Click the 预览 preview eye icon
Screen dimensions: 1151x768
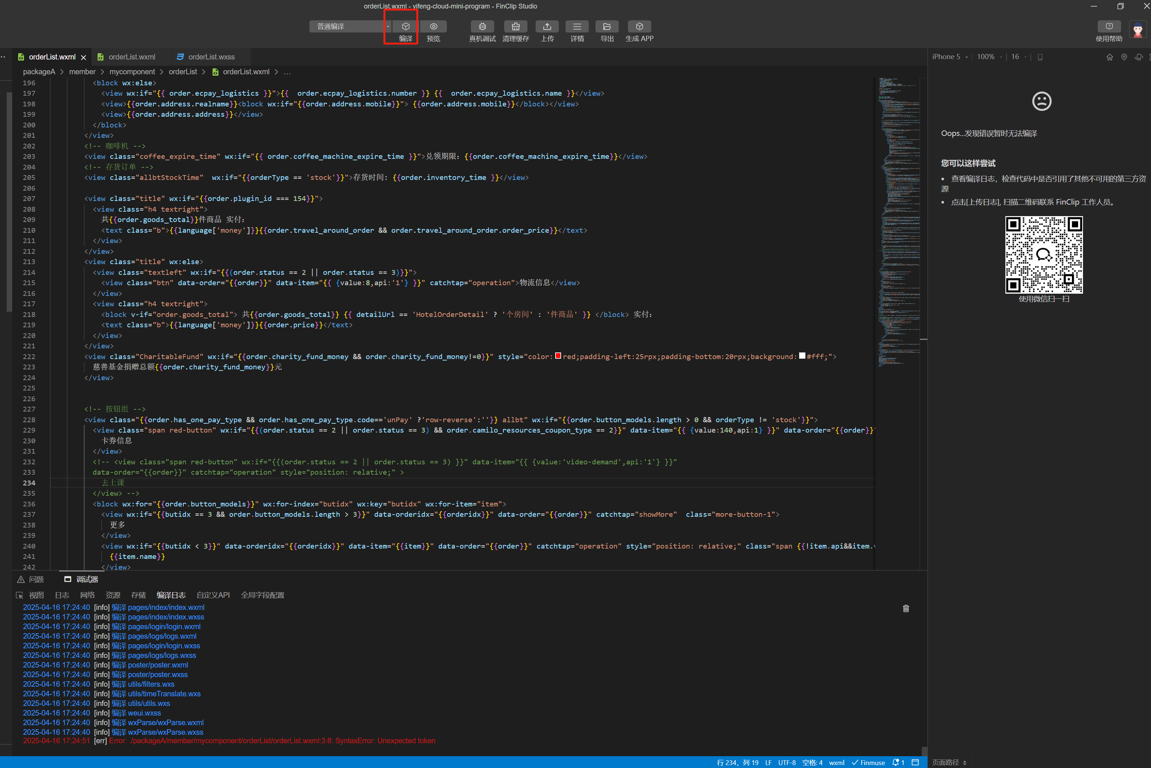(433, 27)
